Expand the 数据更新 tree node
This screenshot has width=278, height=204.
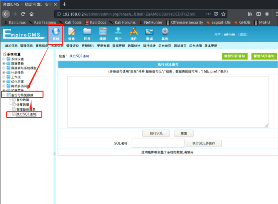click(4, 63)
